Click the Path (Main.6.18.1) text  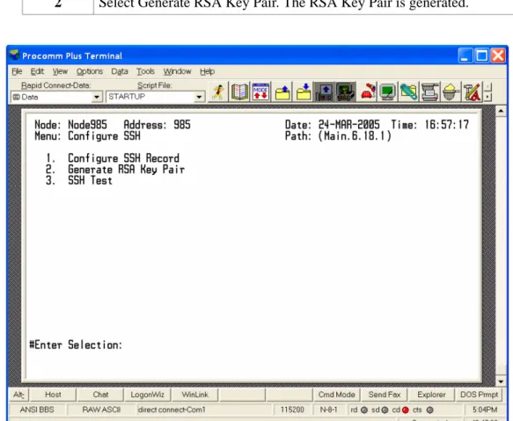pyautogui.click(x=338, y=135)
